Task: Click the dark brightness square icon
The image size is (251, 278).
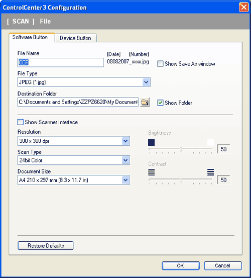Action: click(x=151, y=142)
